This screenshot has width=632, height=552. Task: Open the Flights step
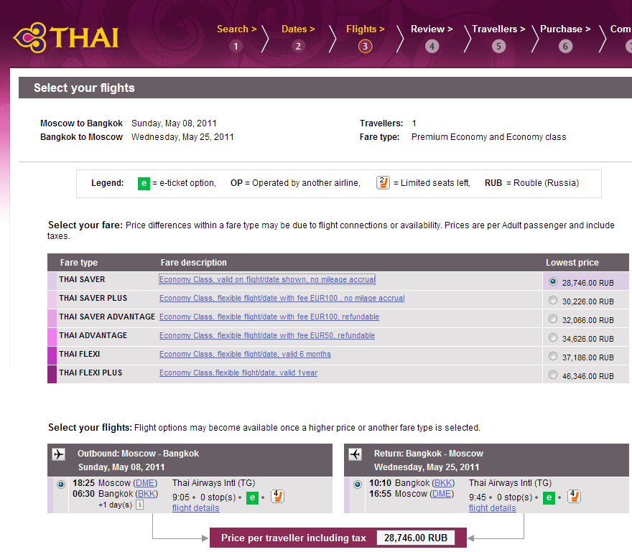point(365,29)
